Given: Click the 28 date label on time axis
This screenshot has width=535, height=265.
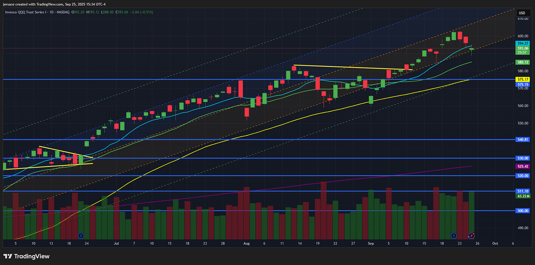Looking at the screenshot, I should (x=223, y=243).
